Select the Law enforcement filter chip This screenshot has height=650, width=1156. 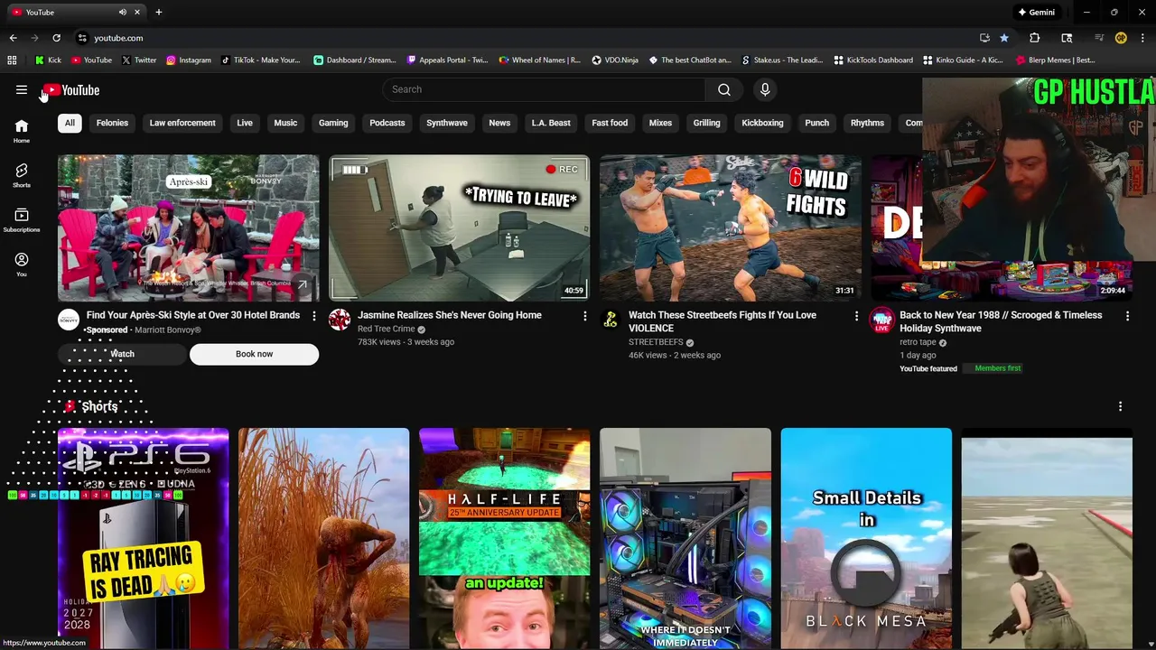[x=182, y=123]
